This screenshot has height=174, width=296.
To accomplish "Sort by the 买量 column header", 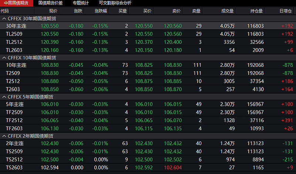I will pyautogui.click(x=122, y=11).
